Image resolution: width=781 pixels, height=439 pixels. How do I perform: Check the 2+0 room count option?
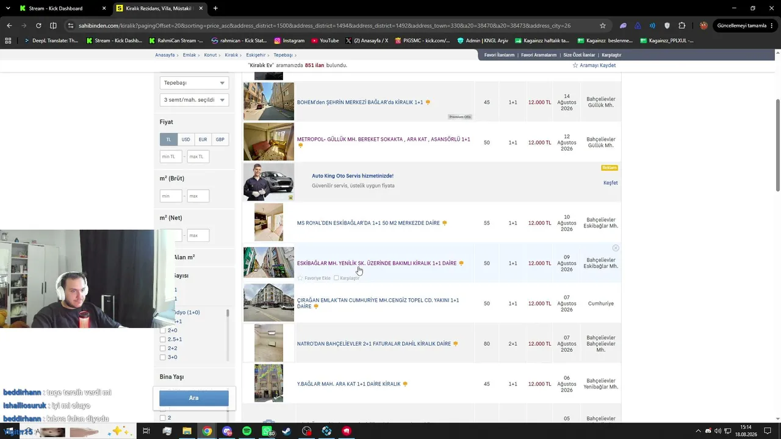(163, 330)
